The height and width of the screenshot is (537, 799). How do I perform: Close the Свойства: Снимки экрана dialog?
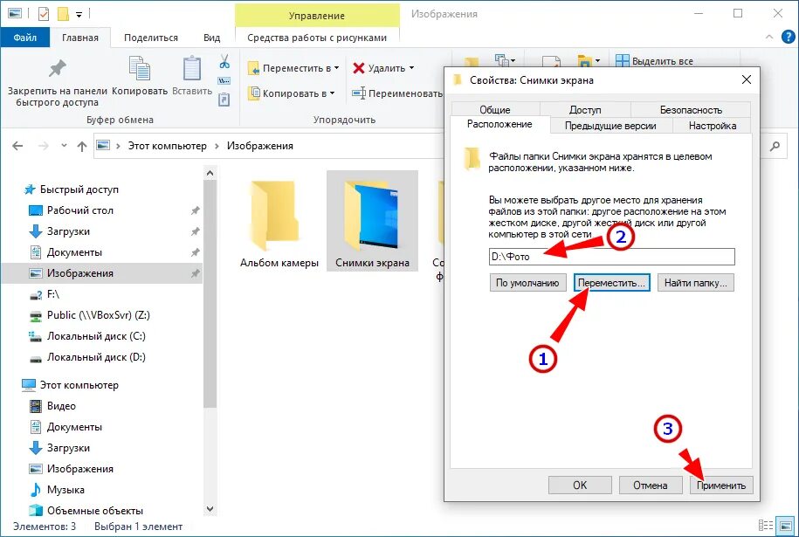tap(746, 80)
